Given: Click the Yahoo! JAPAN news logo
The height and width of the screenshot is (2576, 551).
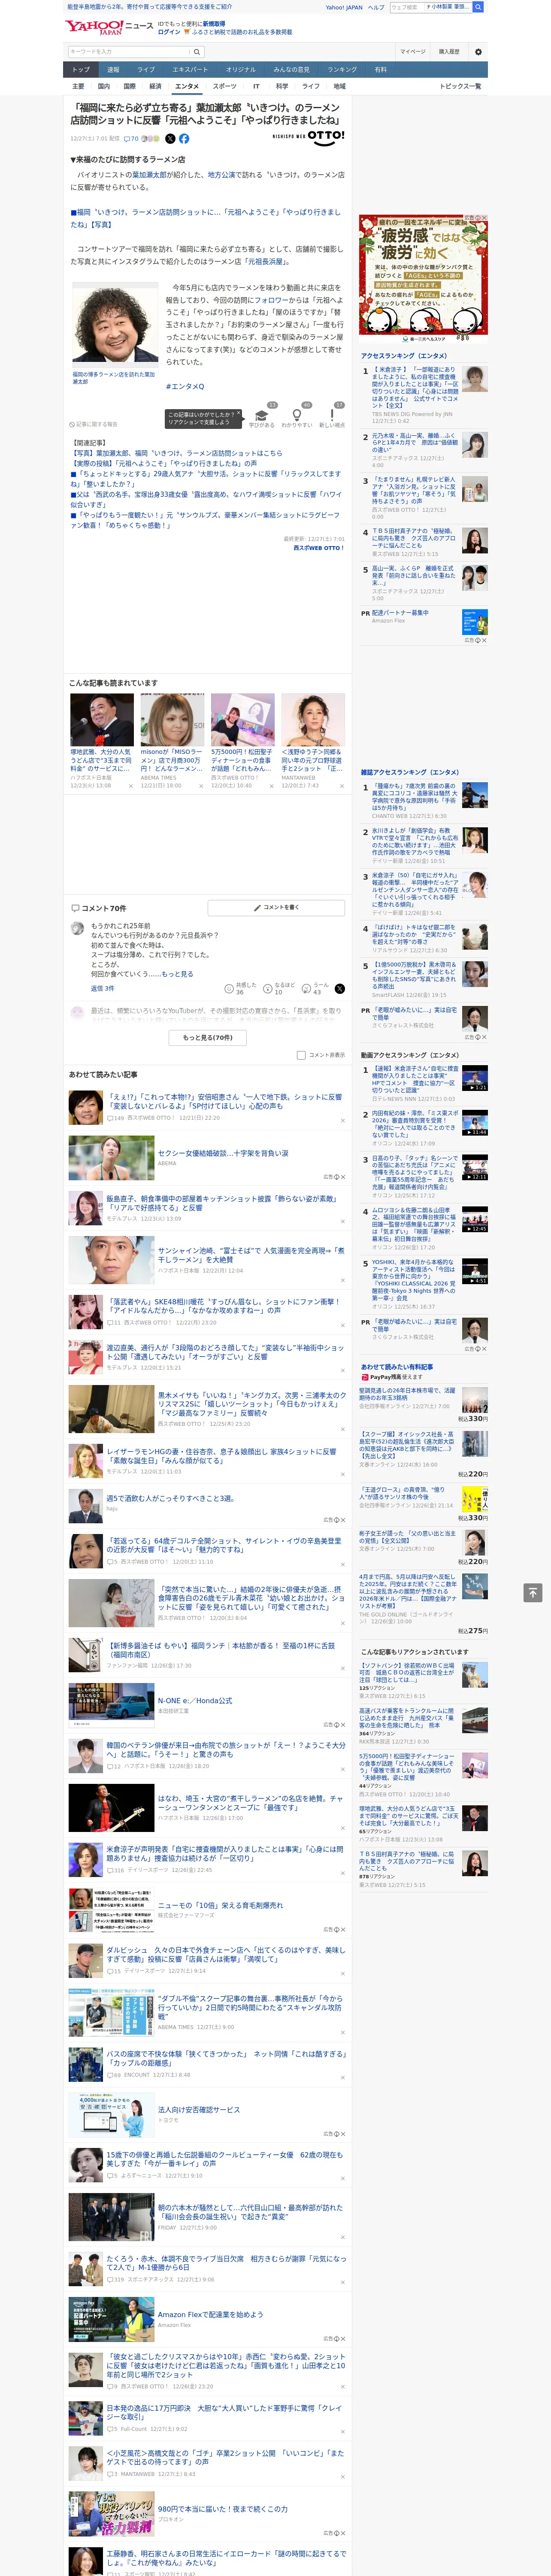Looking at the screenshot, I should 109,27.
